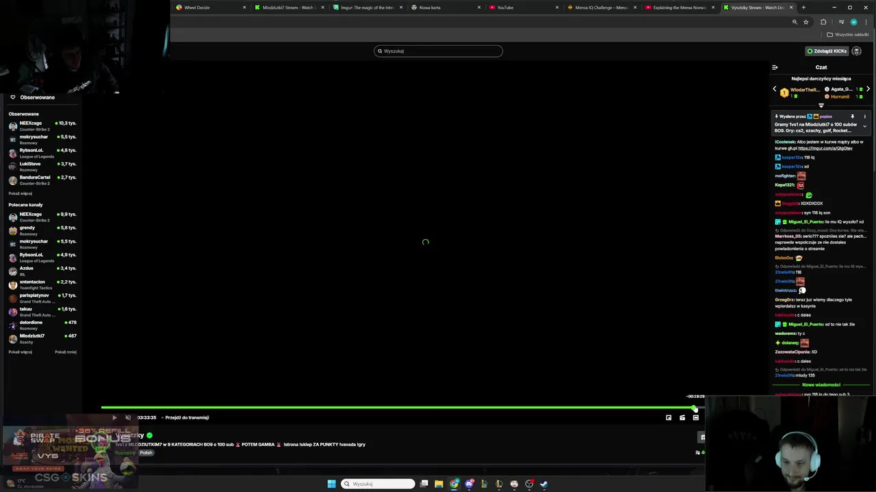Viewport: 876px width, 492px height.
Task: Open xntentacion channel avatar
Action: tap(13, 285)
